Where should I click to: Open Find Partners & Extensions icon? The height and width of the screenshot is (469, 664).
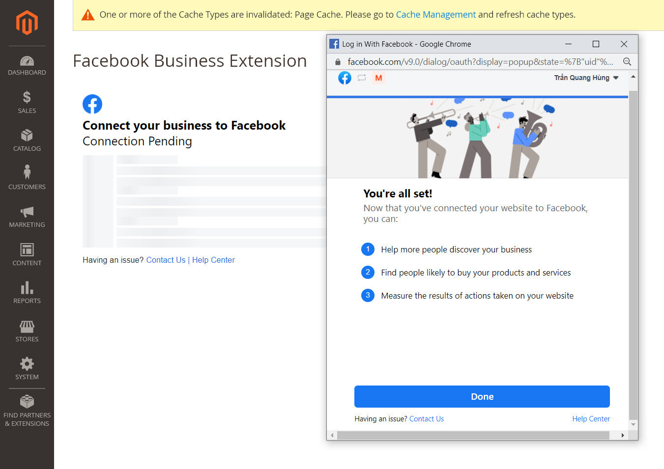27,400
